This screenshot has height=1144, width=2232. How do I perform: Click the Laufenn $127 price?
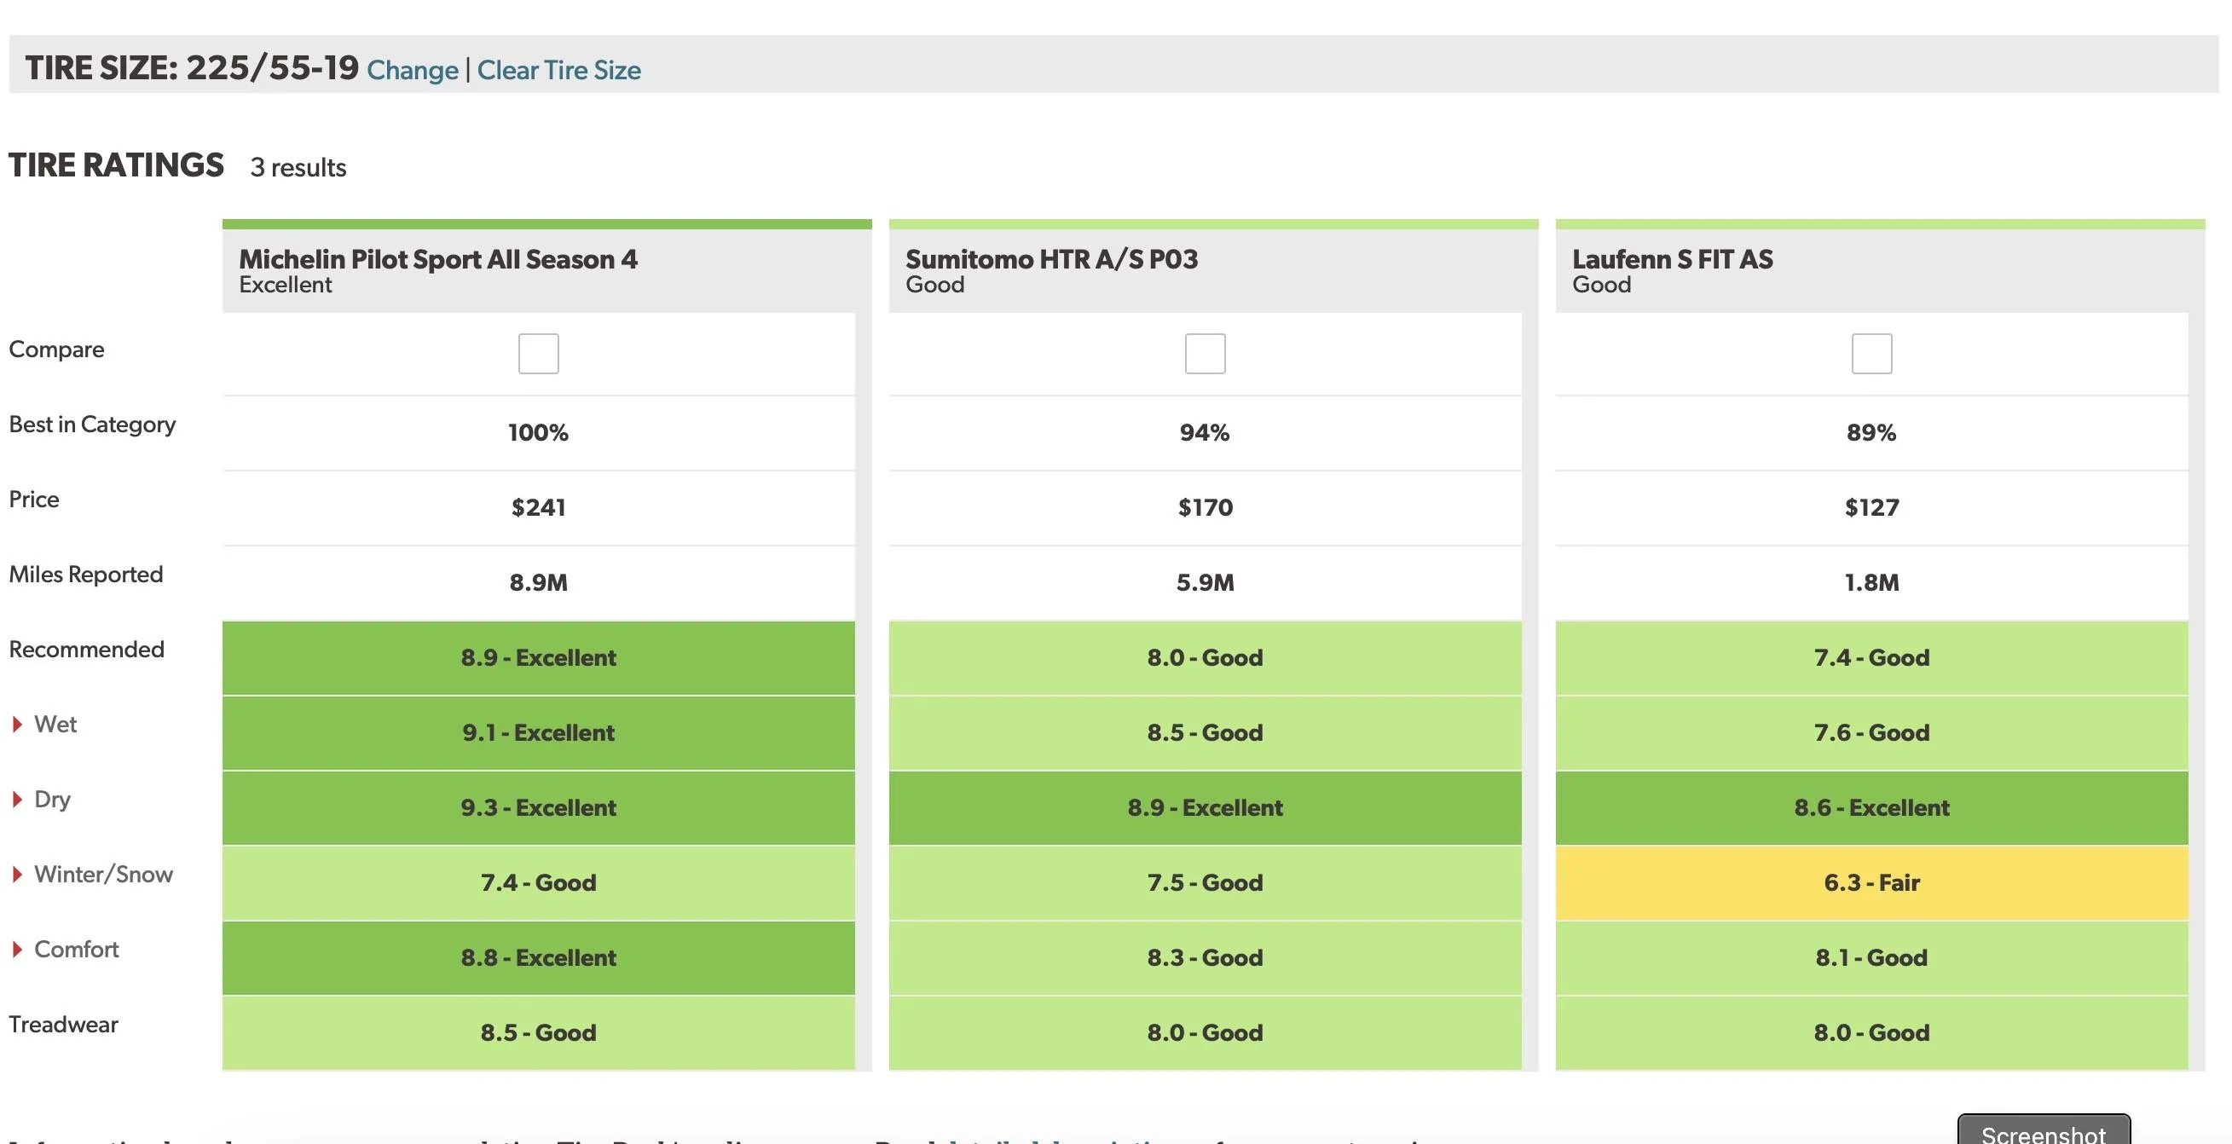1871,508
